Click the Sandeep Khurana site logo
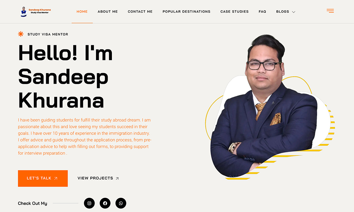 (35, 12)
